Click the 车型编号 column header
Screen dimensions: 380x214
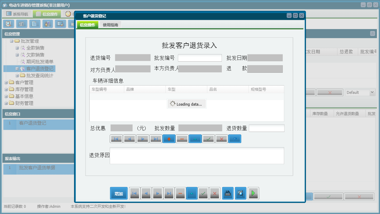(x=107, y=89)
